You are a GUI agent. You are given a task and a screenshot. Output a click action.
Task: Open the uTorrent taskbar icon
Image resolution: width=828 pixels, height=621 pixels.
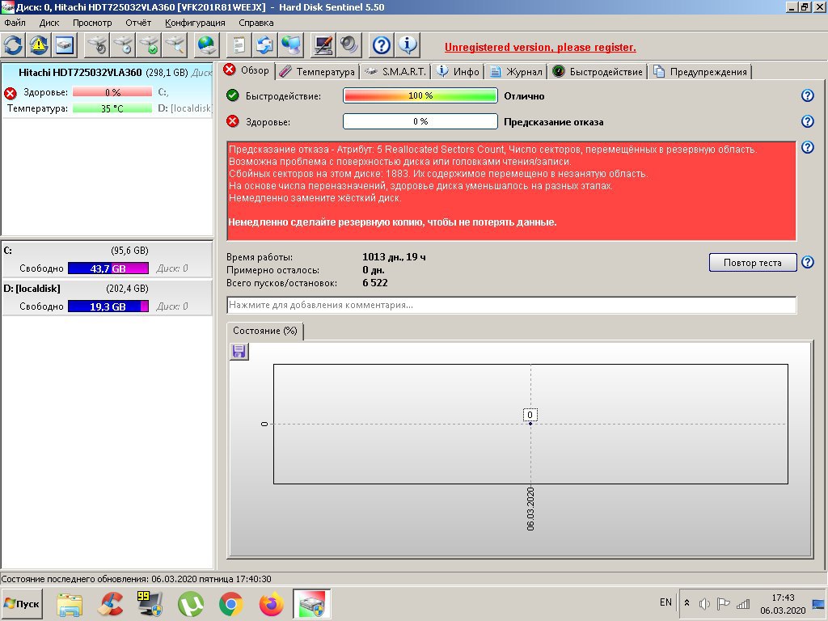(191, 603)
